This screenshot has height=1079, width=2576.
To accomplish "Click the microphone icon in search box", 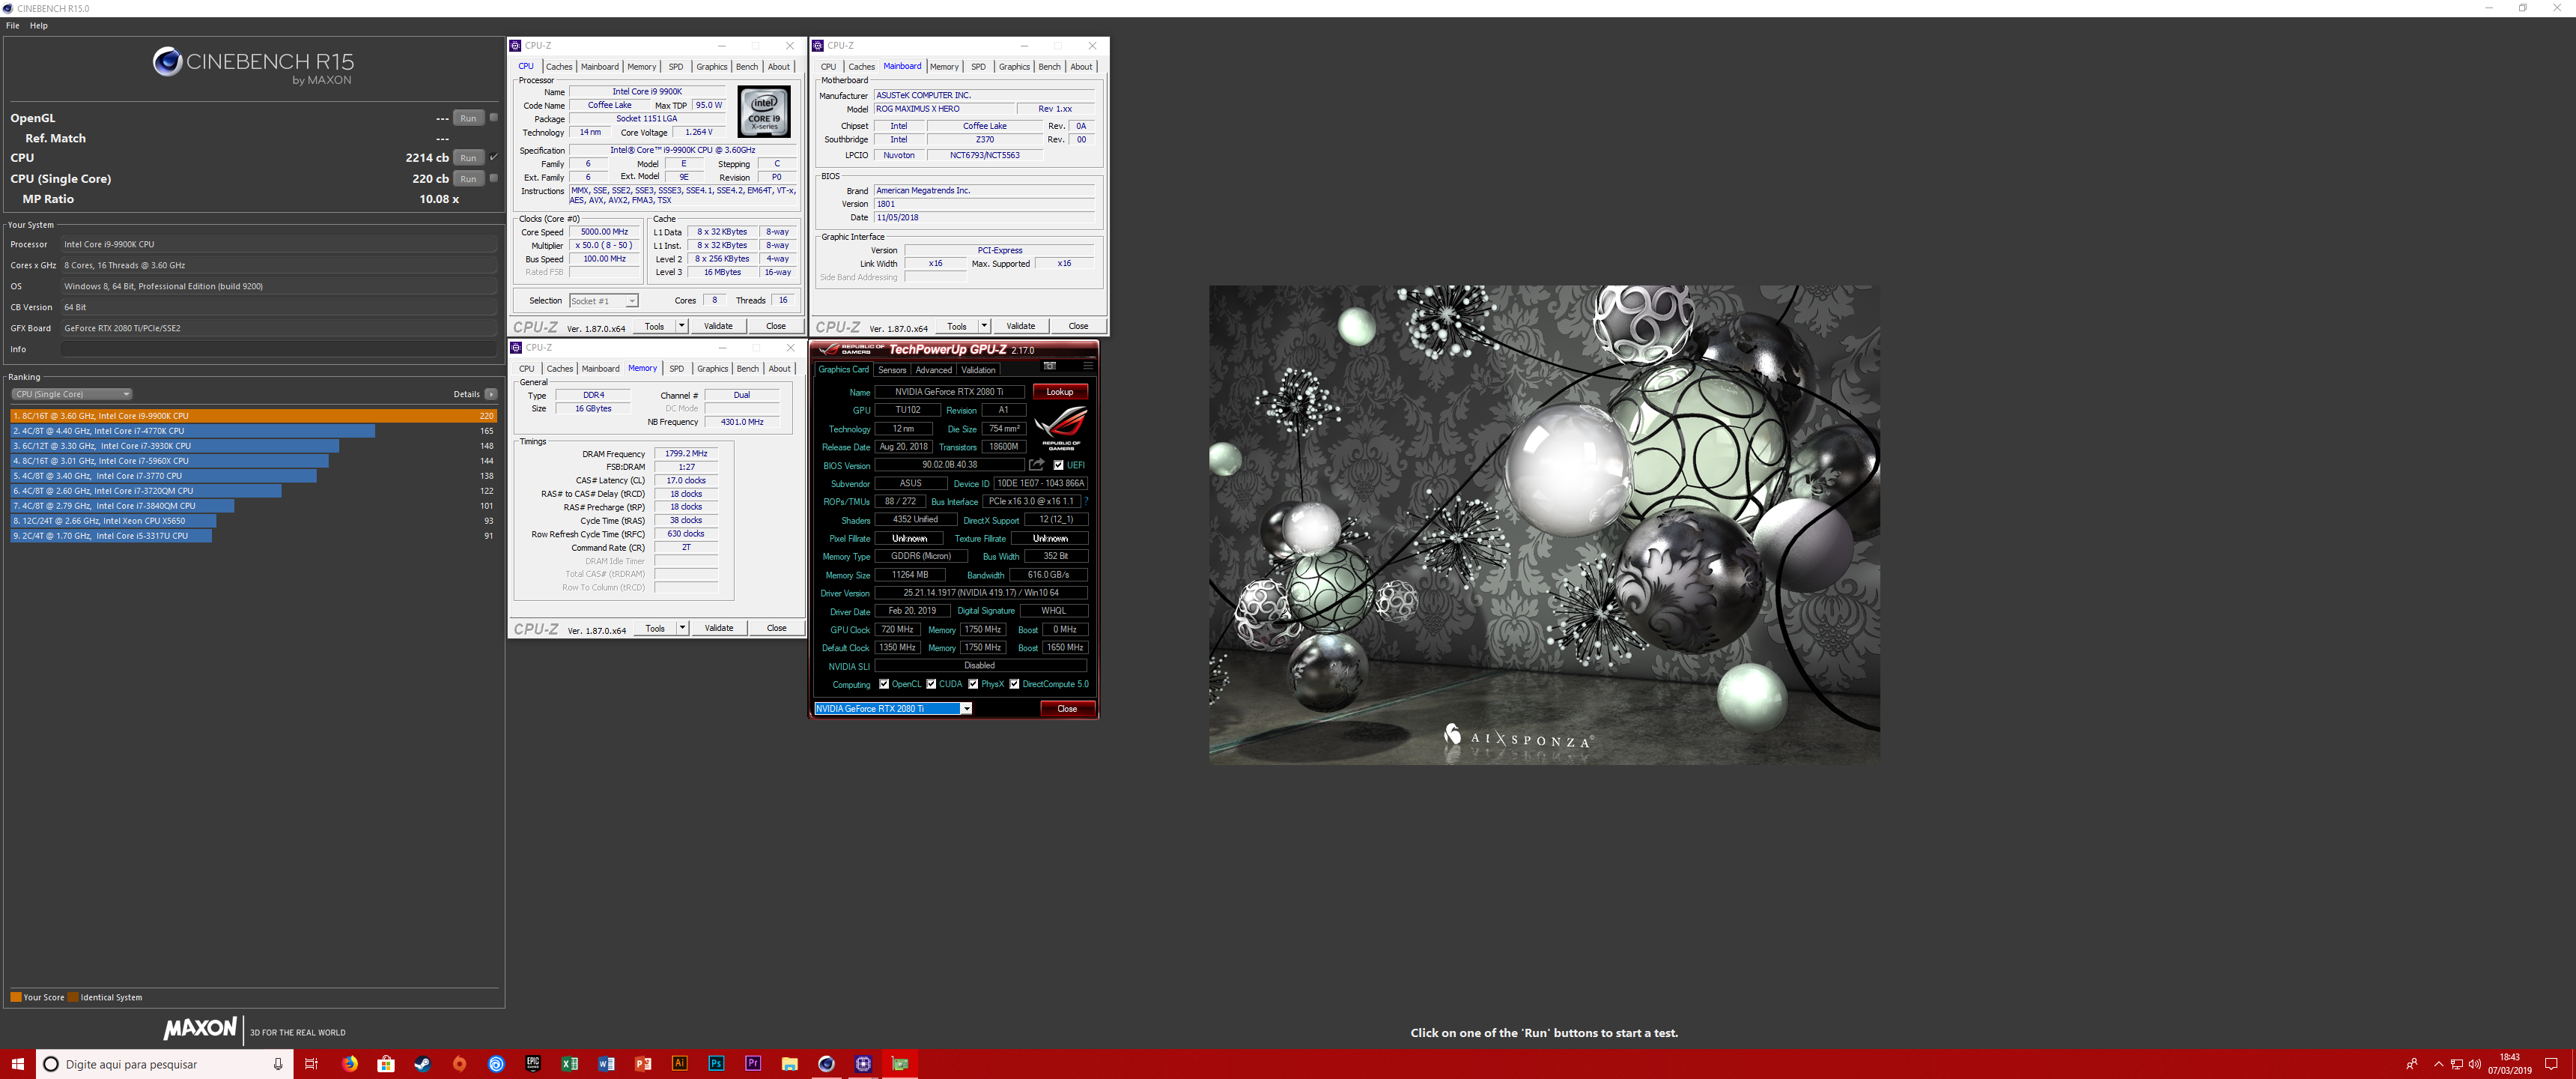I will coord(278,1064).
